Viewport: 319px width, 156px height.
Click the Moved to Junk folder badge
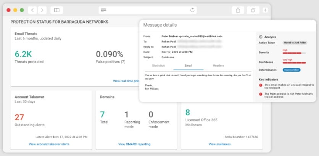pyautogui.click(x=295, y=43)
